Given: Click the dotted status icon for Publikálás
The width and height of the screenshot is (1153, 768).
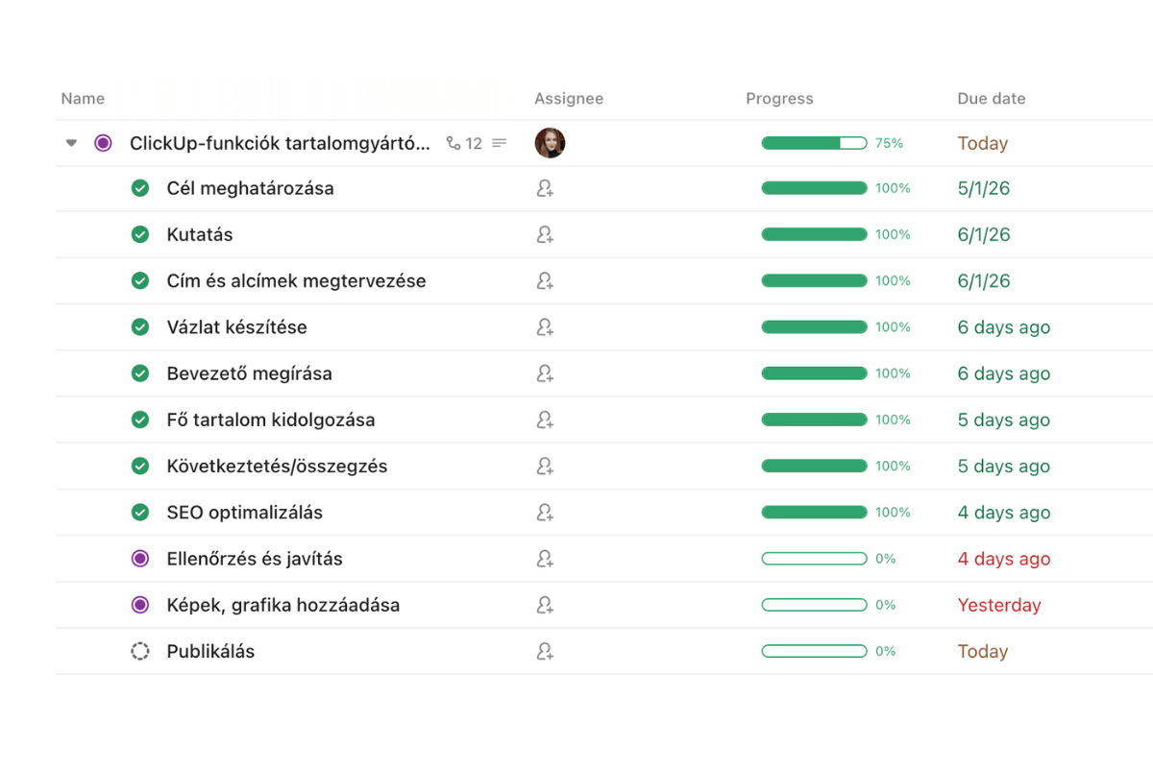Looking at the screenshot, I should [140, 651].
